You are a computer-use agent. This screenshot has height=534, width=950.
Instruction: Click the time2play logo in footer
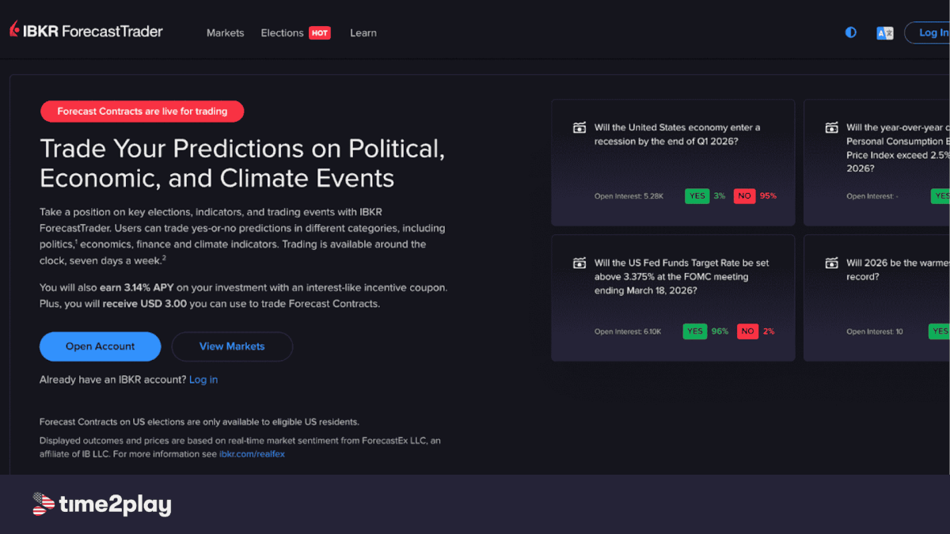pos(101,504)
